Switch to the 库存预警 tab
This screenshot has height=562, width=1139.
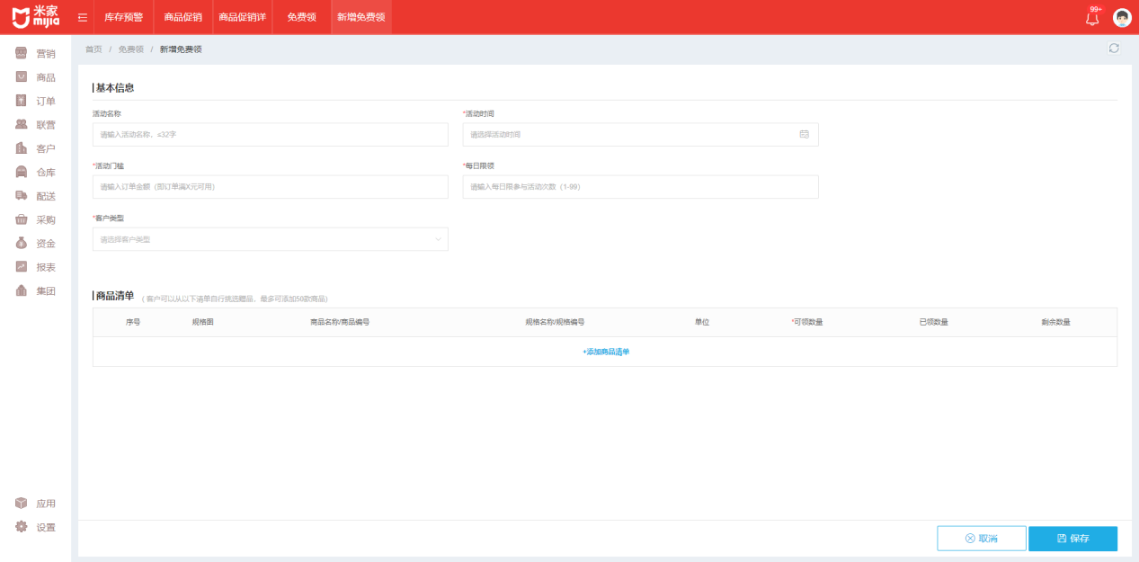click(123, 17)
